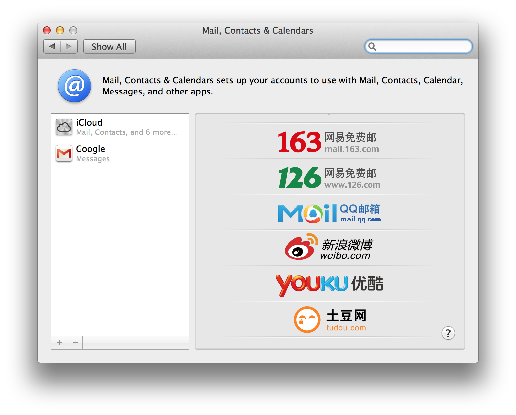Select the iCloud row text
The image size is (516, 415).
pyautogui.click(x=89, y=123)
